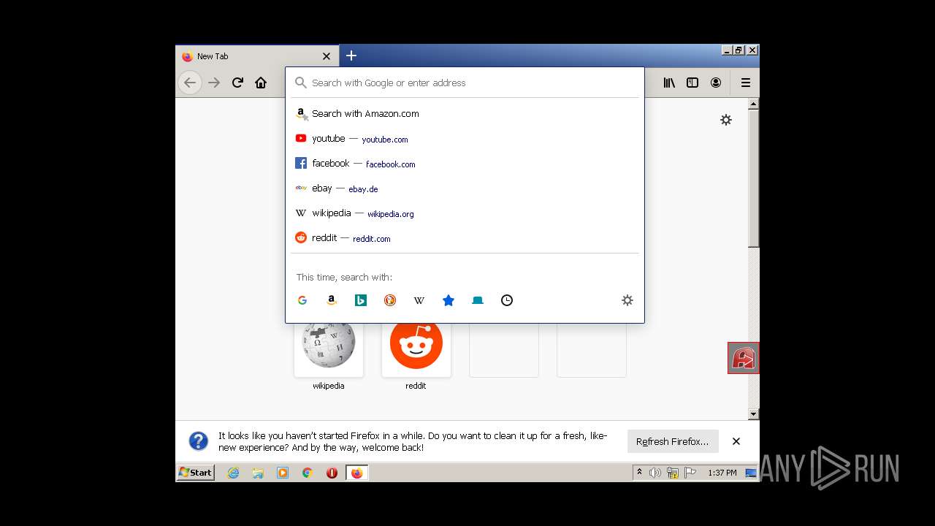Show hidden tray icons arrow

coord(640,473)
